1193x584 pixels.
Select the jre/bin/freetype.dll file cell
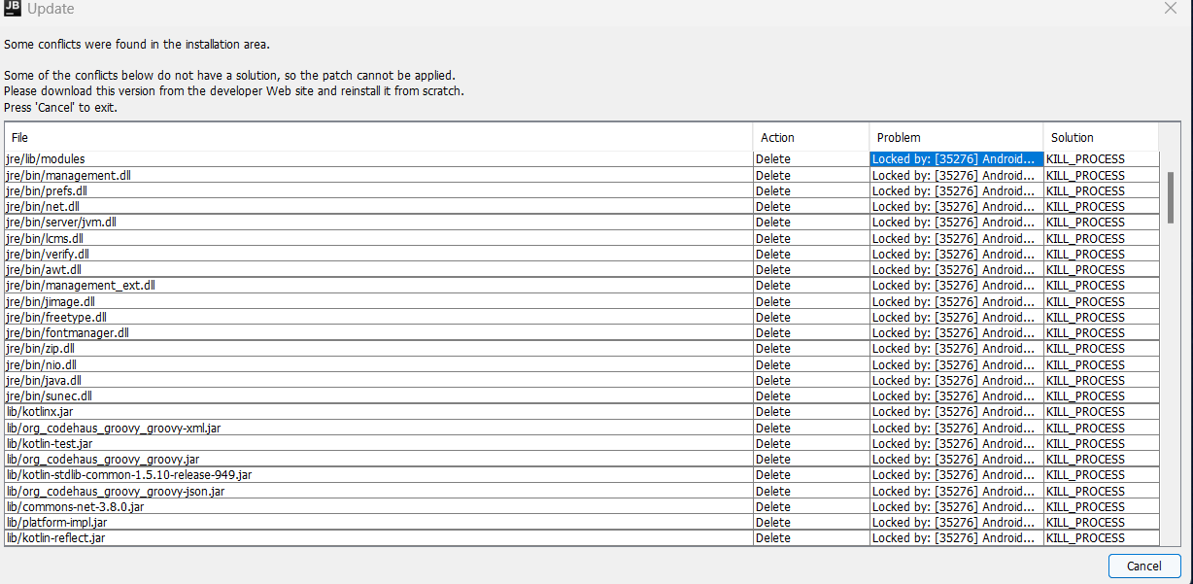point(379,317)
